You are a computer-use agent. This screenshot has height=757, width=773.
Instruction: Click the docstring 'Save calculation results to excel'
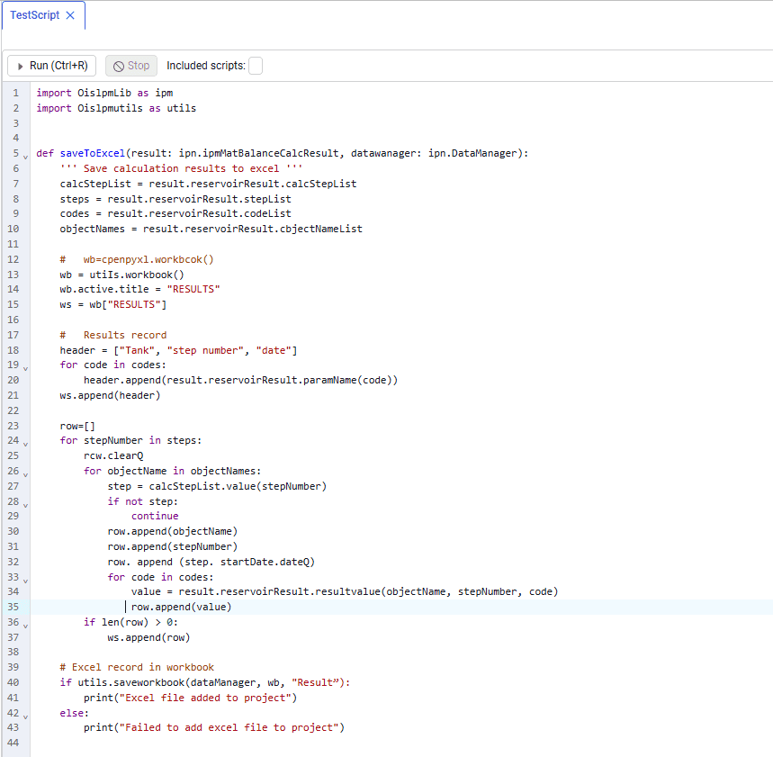coord(181,168)
